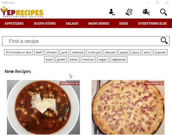Filter recipes by vegetarian

point(119,60)
